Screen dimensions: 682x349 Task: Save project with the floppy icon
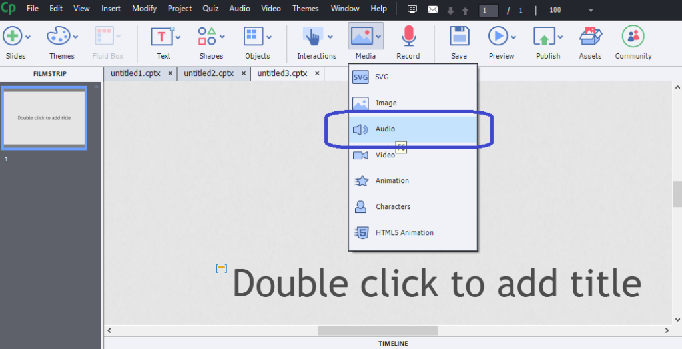460,36
